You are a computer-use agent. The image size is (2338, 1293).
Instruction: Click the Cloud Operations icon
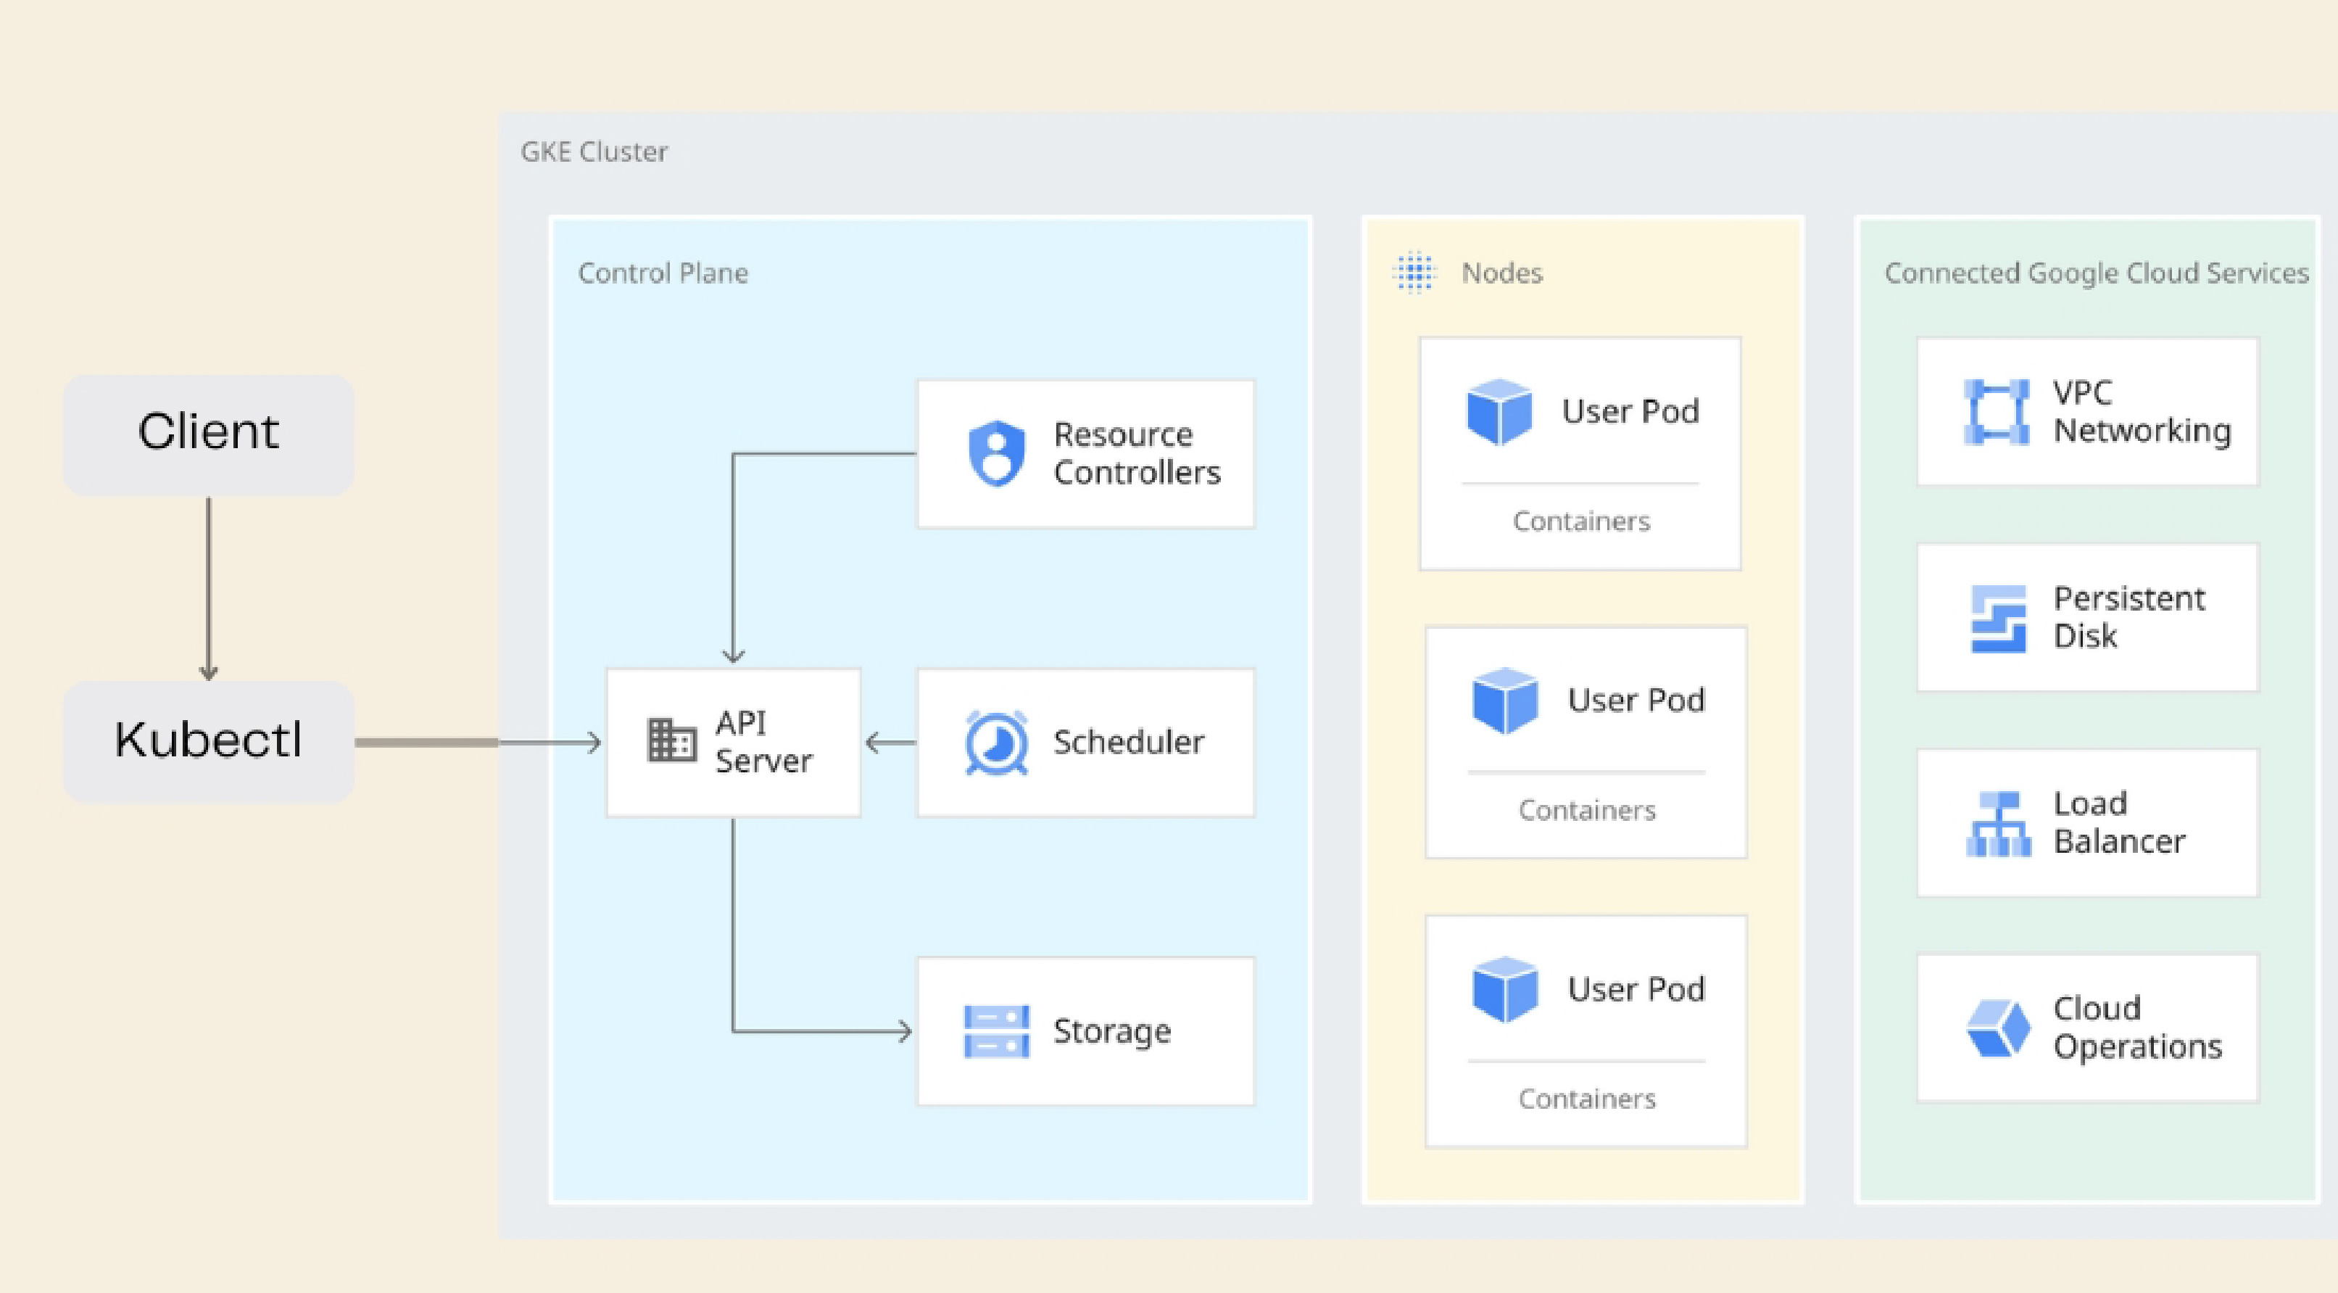pos(1998,1029)
